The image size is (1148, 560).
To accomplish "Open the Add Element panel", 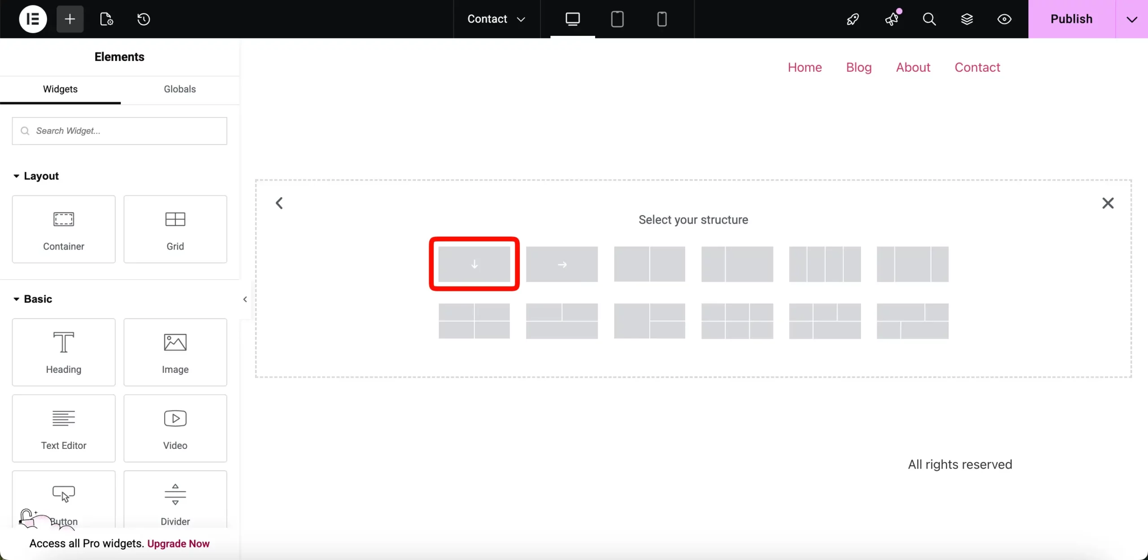I will click(70, 19).
